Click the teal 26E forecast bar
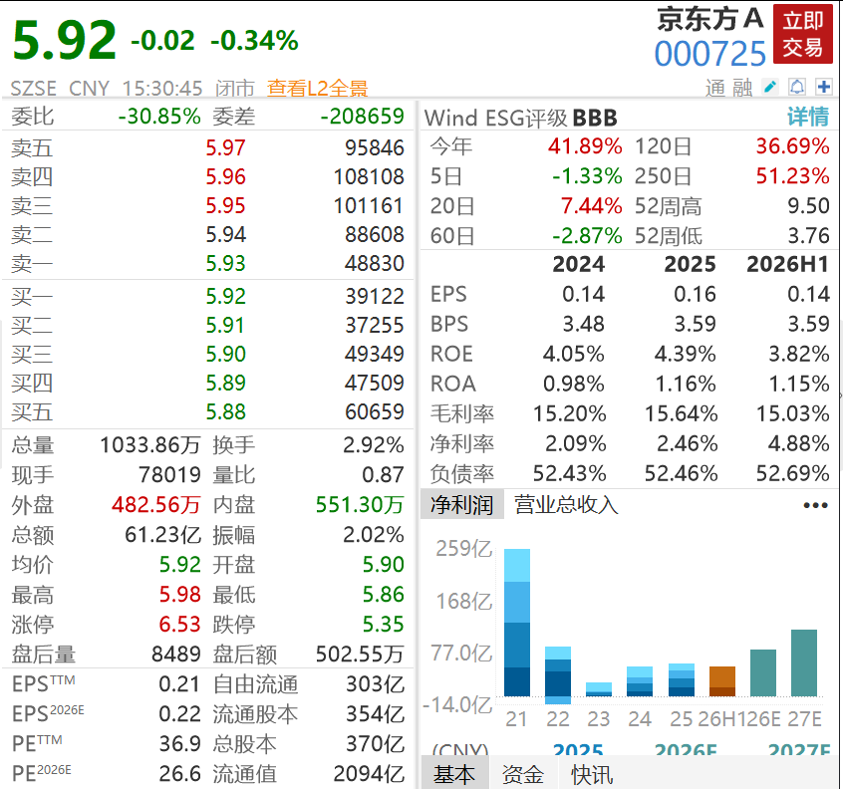This screenshot has height=789, width=843. click(x=763, y=672)
